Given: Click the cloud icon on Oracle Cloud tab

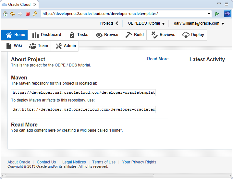Looking at the screenshot, I should coord(4,5).
